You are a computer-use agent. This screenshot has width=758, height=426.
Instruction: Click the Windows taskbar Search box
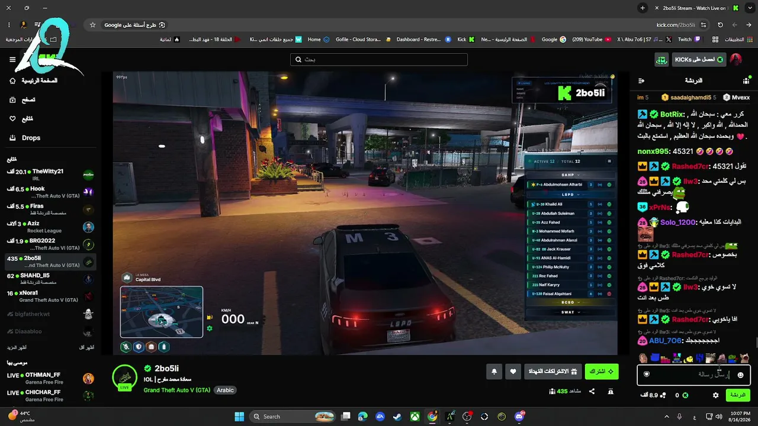pyautogui.click(x=293, y=417)
